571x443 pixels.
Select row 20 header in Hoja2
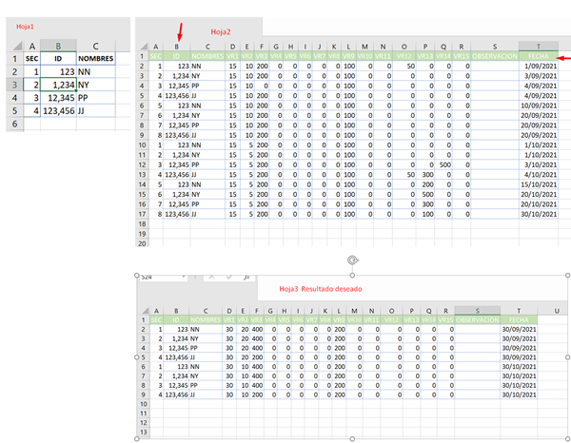click(143, 243)
